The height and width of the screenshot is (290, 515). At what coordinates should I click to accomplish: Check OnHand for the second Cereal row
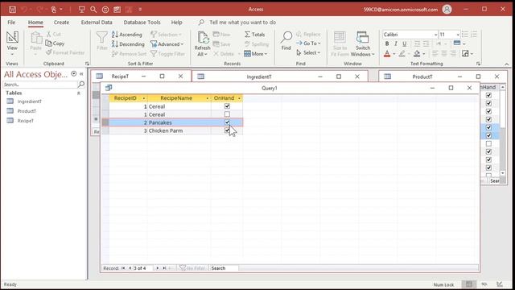tap(227, 114)
